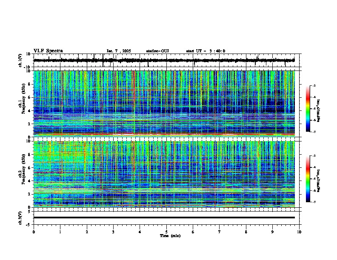Image resolution: width=337 pixels, height=260 pixels.
Task: Click the "ch.3(V)" axis label
Action: [x=20, y=218]
